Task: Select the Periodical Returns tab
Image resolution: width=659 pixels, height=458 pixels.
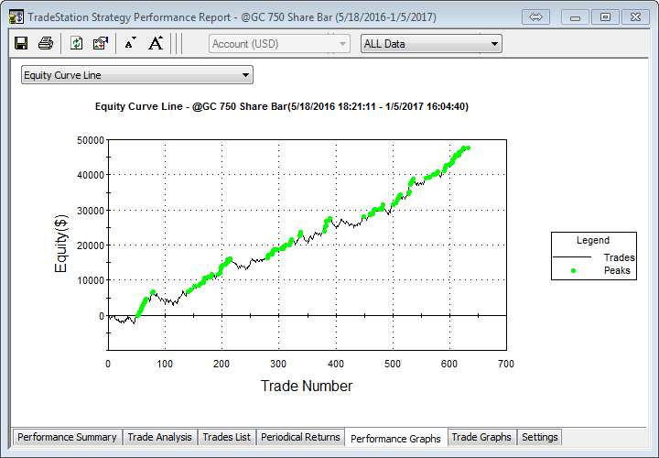Action: tap(299, 437)
